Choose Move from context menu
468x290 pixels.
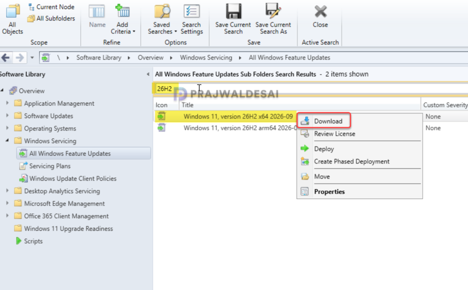coord(359,177)
